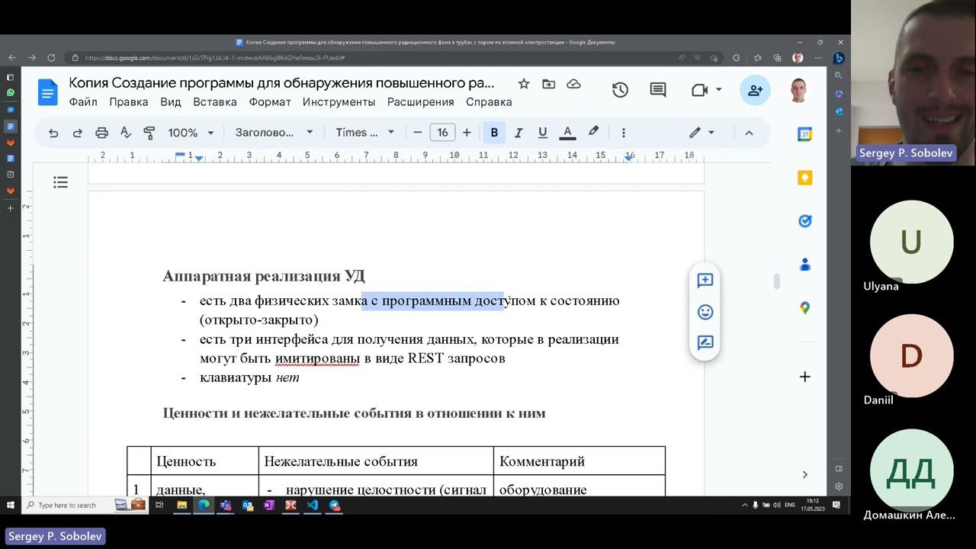Viewport: 976px width, 549px height.
Task: Open the Вставка menu
Action: [x=215, y=102]
